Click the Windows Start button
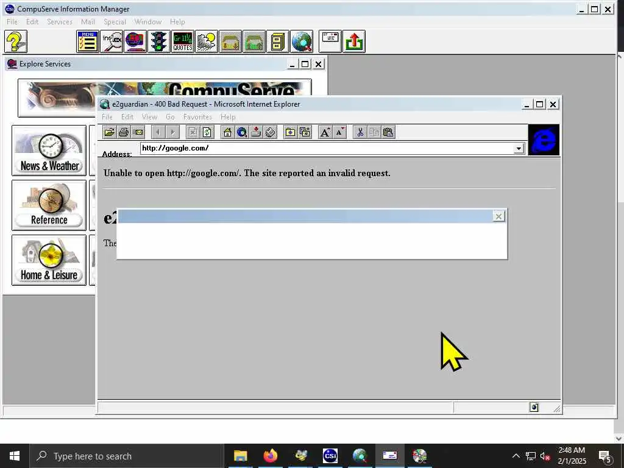 pos(15,456)
